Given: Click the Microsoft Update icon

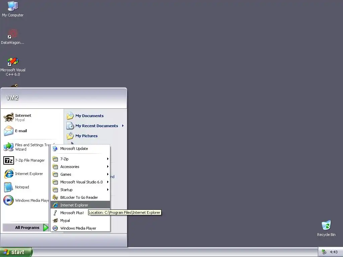Looking at the screenshot, I should tap(55, 149).
